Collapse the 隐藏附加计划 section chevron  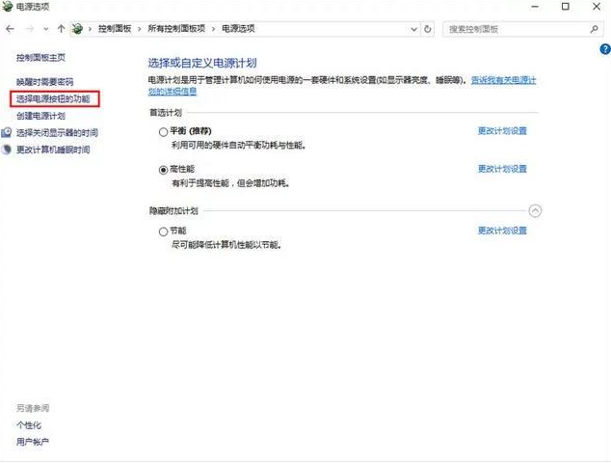pyautogui.click(x=536, y=210)
